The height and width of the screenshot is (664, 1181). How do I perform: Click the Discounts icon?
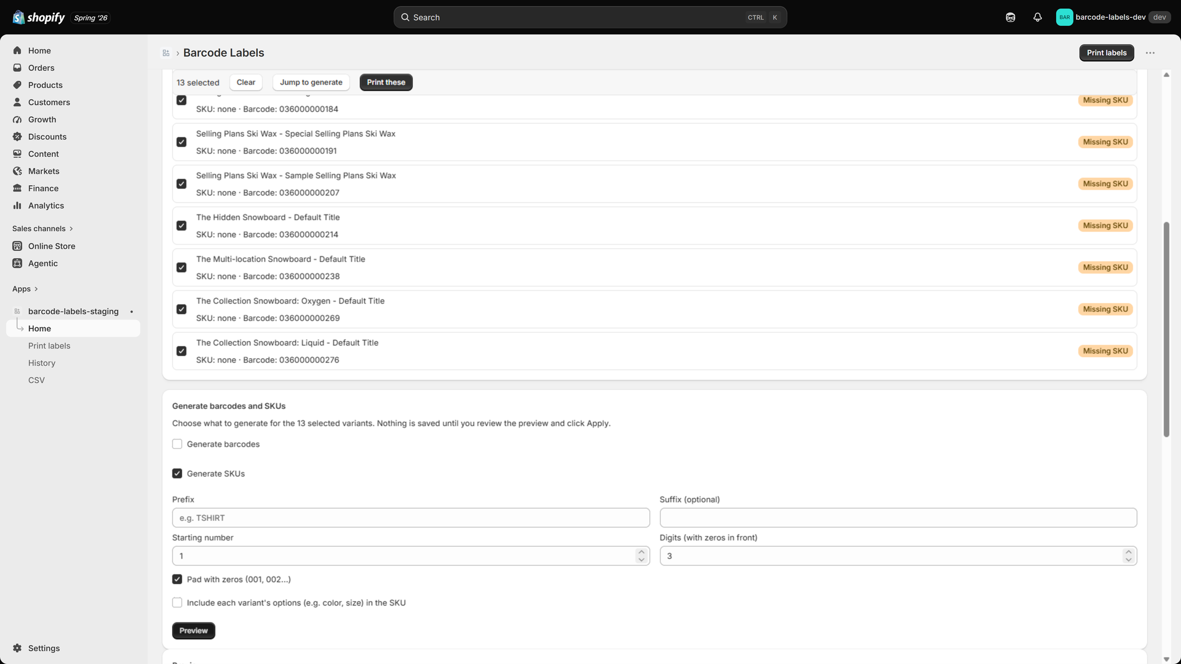tap(17, 136)
